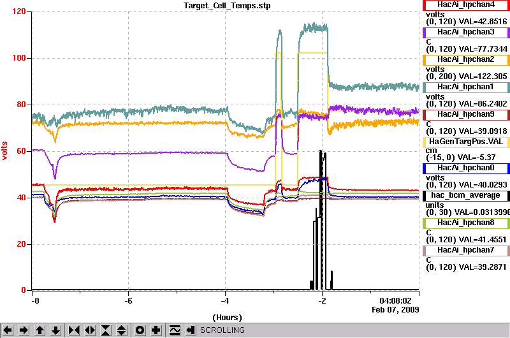Click the -4 tick label on the time axis
The width and height of the screenshot is (510, 338).
tap(226, 301)
